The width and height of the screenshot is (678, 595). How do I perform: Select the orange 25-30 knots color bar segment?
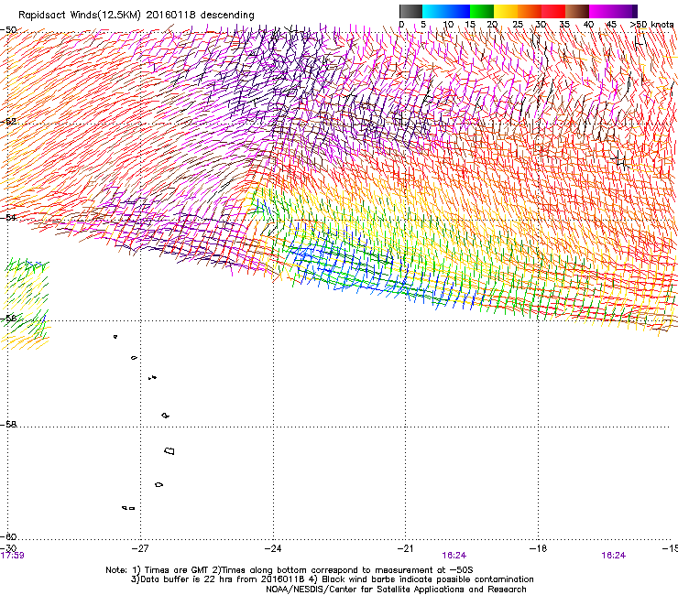[530, 11]
